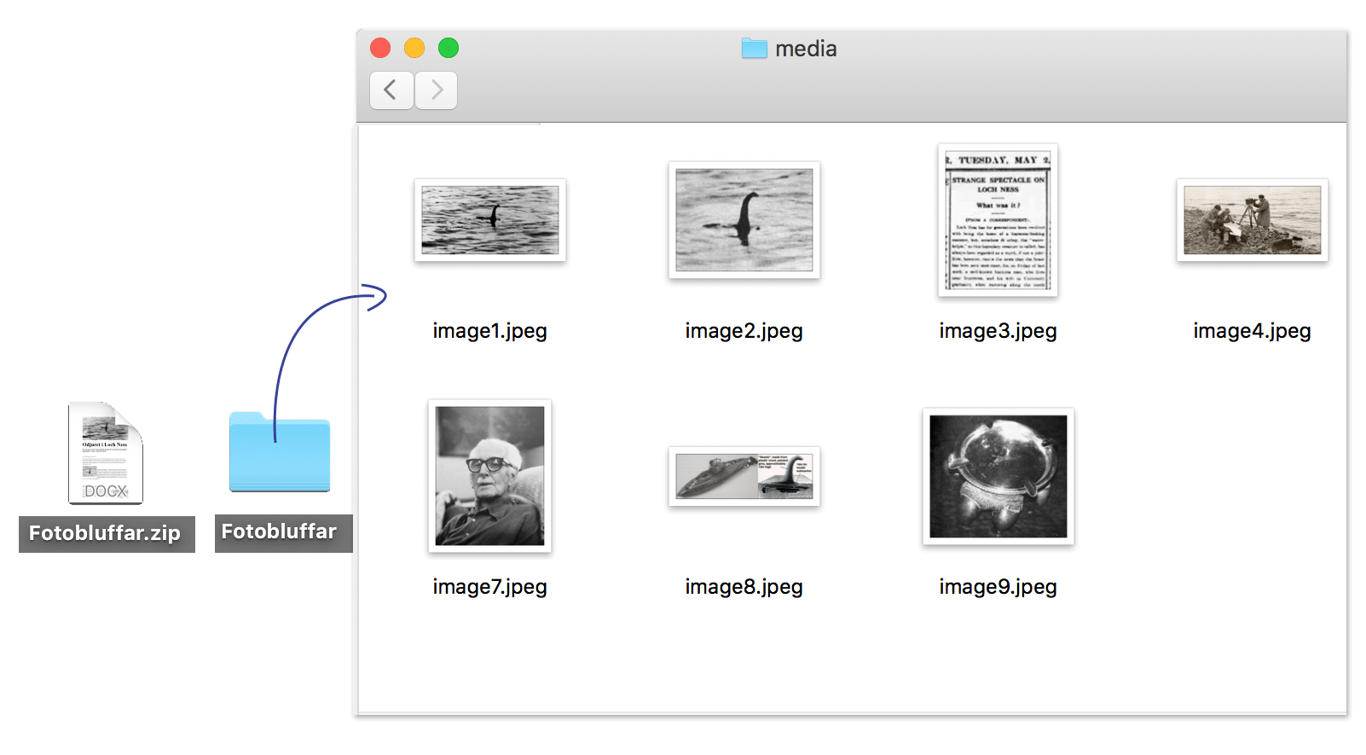Minimize the media window with yellow button
The width and height of the screenshot is (1366, 755).
tap(414, 49)
